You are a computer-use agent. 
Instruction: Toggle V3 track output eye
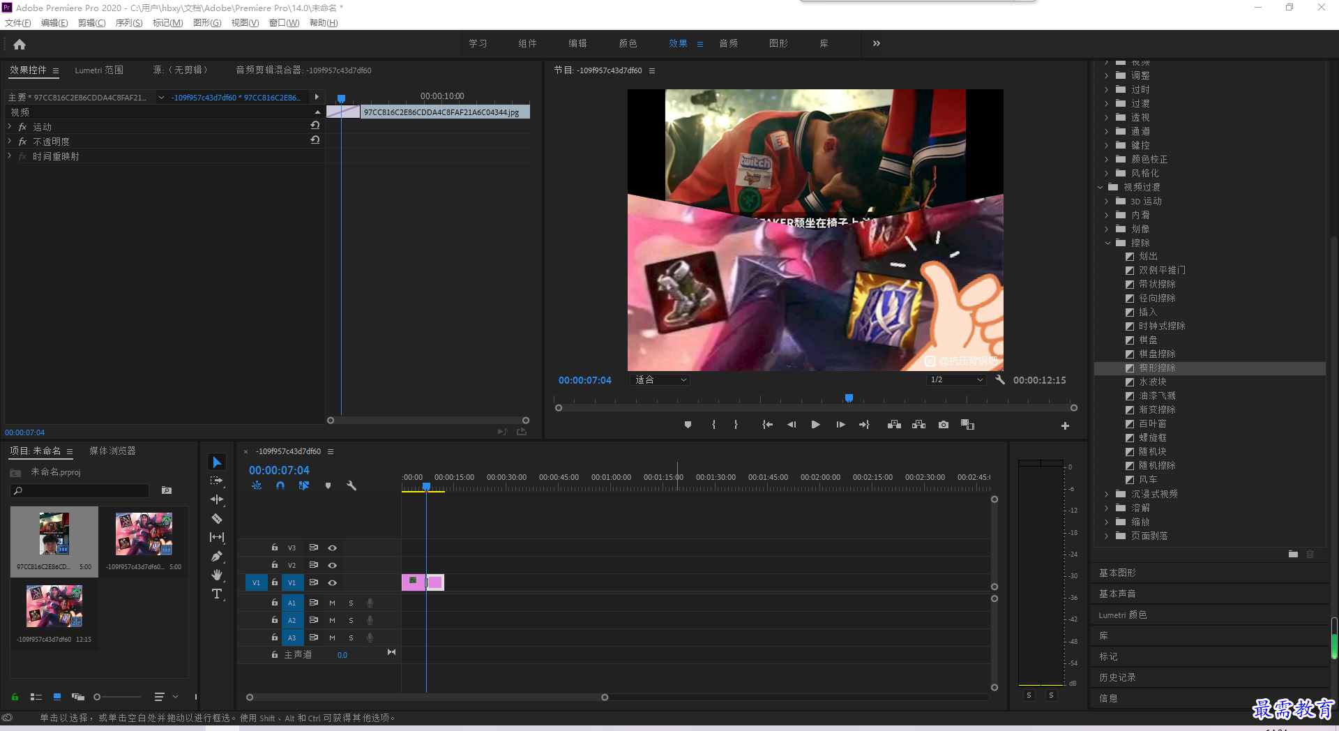[333, 548]
